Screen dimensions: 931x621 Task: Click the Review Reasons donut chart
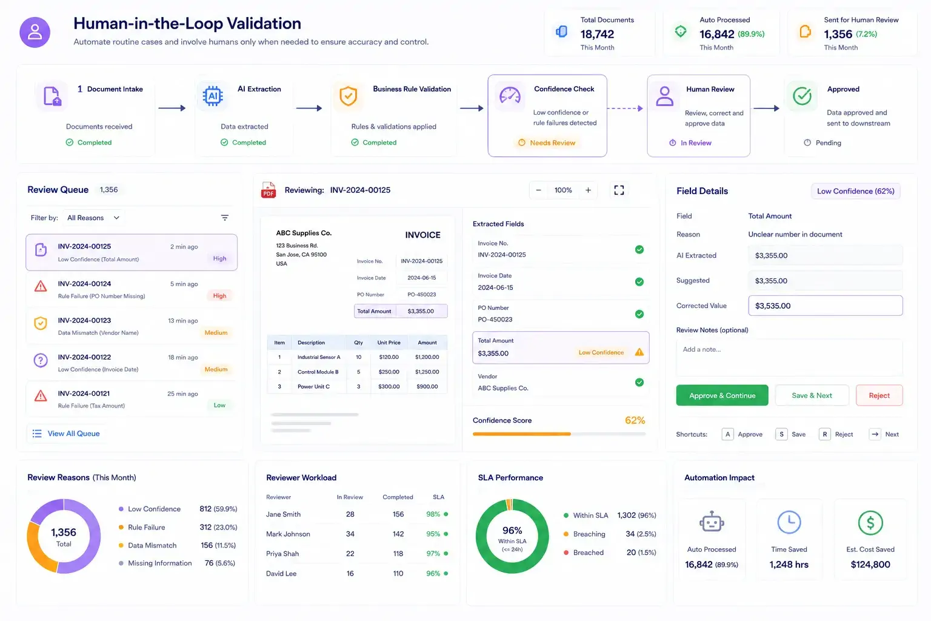(64, 536)
